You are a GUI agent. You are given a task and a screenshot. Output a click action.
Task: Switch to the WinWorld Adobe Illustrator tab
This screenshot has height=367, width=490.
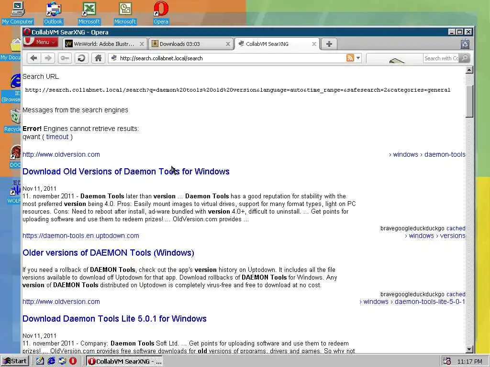(104, 44)
